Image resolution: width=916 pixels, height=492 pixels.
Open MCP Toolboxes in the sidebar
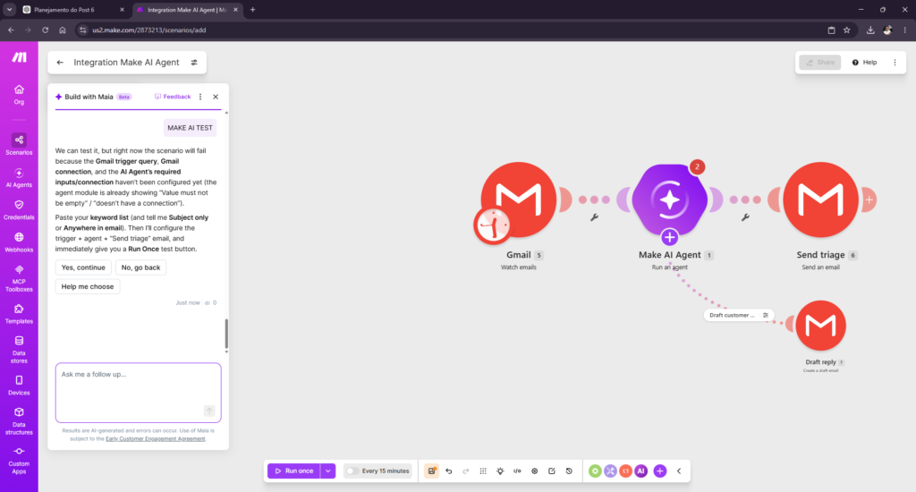click(x=19, y=278)
